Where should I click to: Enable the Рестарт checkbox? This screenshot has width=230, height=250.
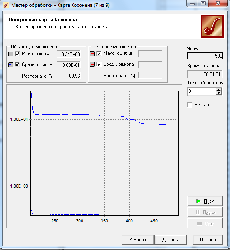coord(190,105)
